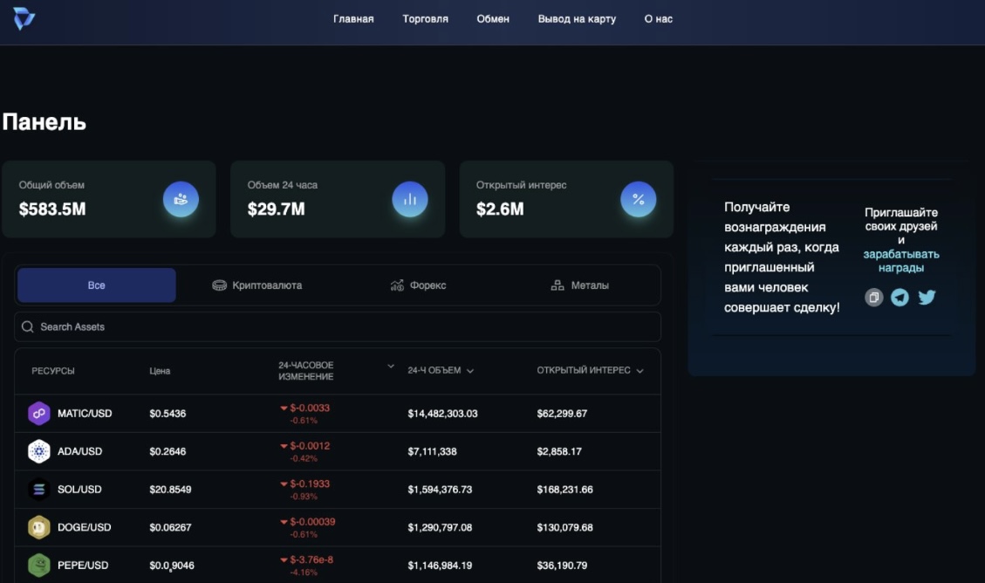Sort by 24-ч объем column chevron
This screenshot has height=583, width=985.
[x=470, y=371]
